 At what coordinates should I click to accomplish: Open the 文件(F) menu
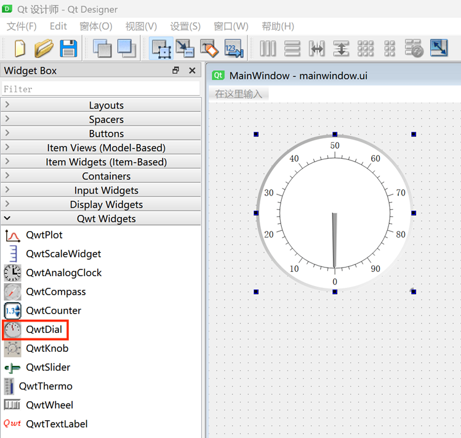tap(22, 26)
